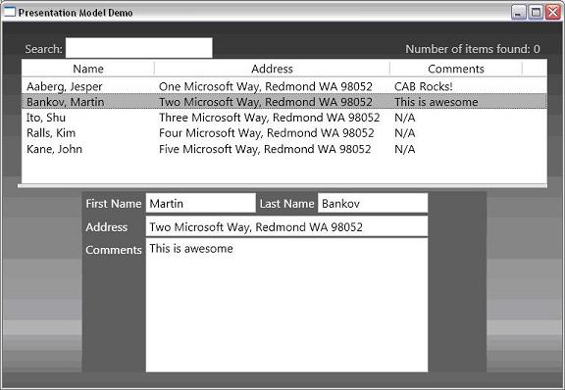Click the Presentation Model Demo title text
Viewport: 565px width, 390px height.
point(76,13)
